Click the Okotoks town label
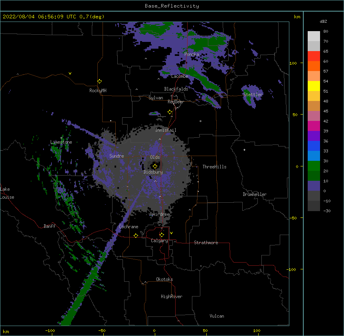This screenshot has width=344, height=336. 164,279
